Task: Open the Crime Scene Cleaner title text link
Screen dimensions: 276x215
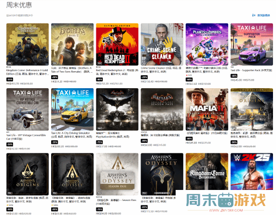Action: coord(162,70)
